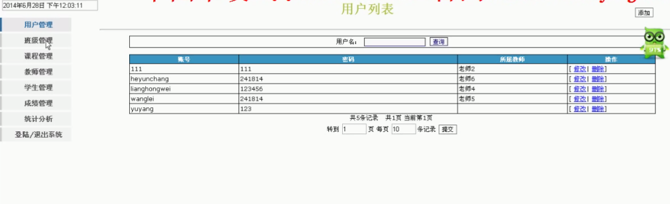This screenshot has height=204, width=670.
Task: Click the 查询 search button
Action: (438, 42)
